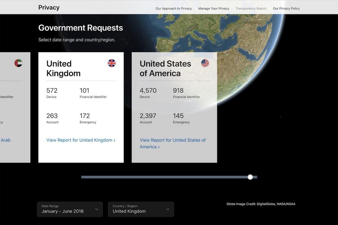The height and width of the screenshot is (225, 338).
Task: View Report for United Kingdom
Action: (x=81, y=140)
